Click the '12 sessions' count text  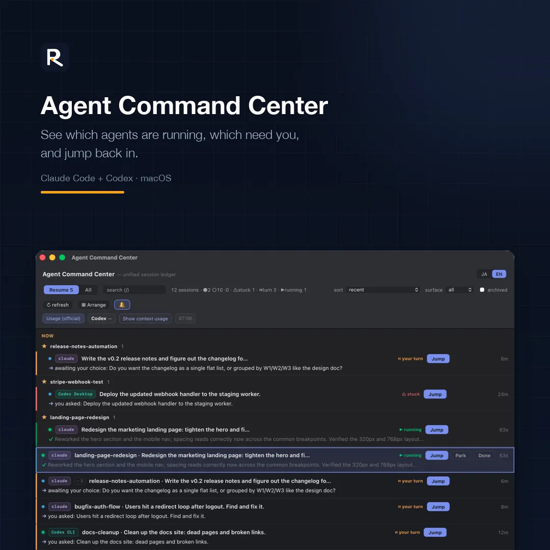[185, 290]
